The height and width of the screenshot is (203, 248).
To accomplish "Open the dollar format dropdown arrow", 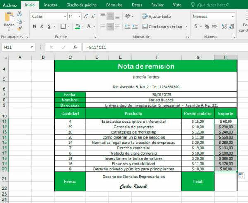I will click(201, 26).
